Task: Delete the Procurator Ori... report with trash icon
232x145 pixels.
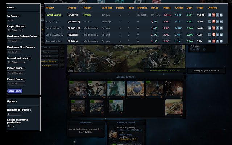Action: tap(221, 41)
